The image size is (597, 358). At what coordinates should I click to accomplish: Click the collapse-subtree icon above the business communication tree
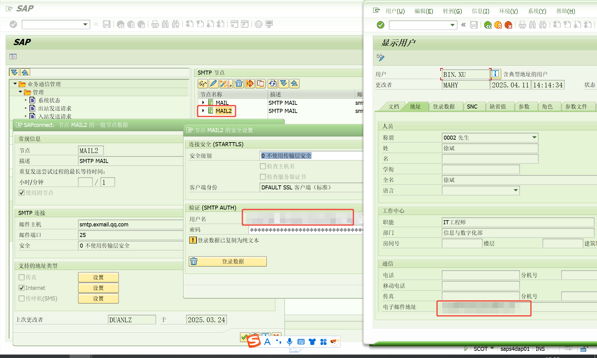(25, 72)
